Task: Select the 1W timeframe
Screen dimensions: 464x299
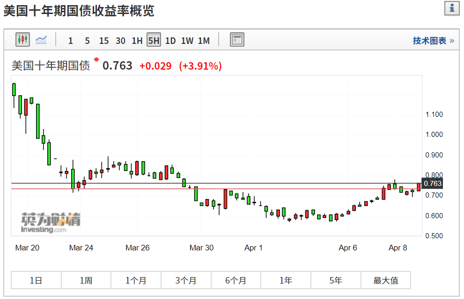Action: tap(186, 41)
